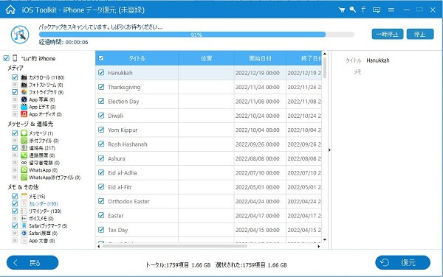Click the 戻る back button
Screen dimensions: 443x277
pos(32,262)
